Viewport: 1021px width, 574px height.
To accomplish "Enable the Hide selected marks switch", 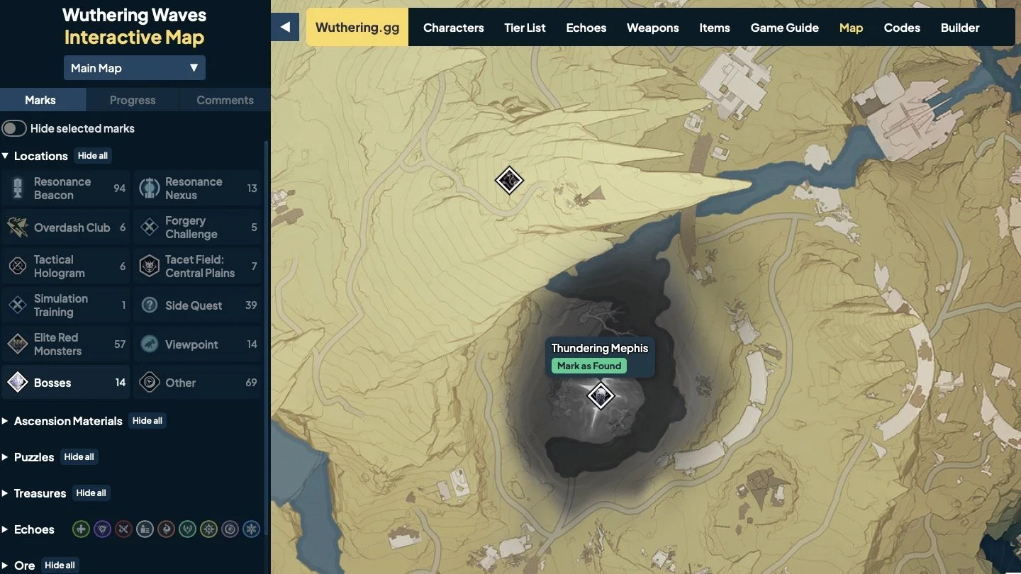I will (x=14, y=128).
